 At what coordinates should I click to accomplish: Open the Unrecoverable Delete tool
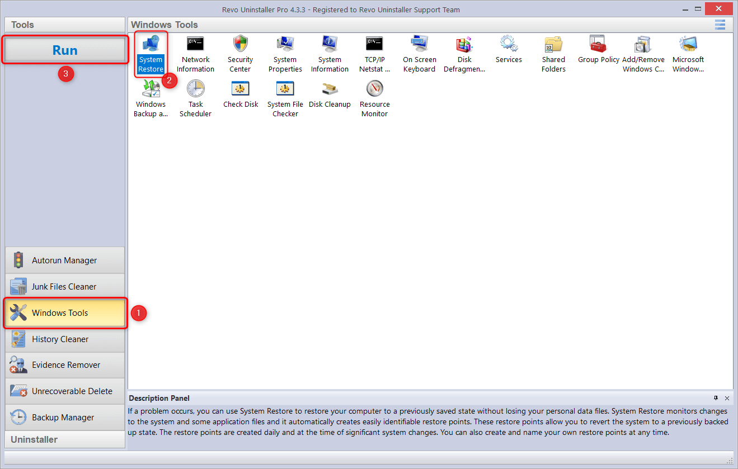[x=65, y=391]
